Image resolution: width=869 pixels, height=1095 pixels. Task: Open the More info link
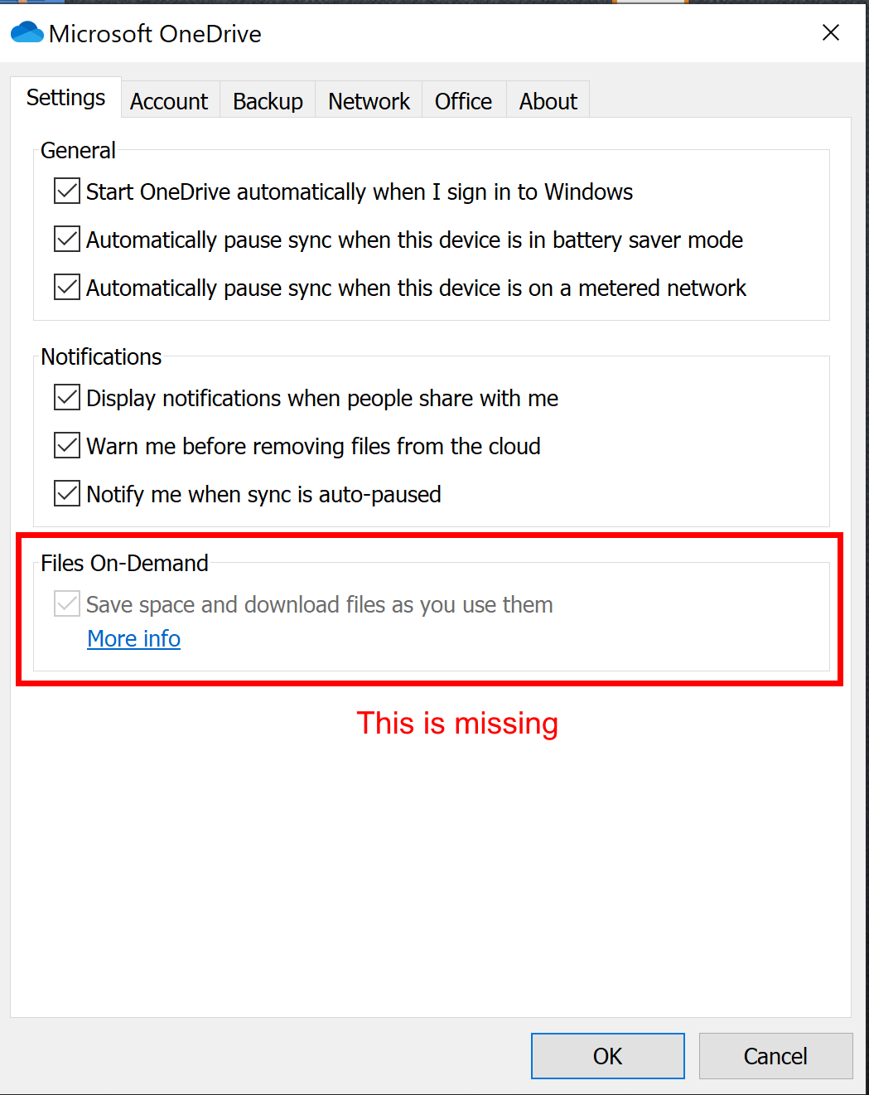click(134, 639)
